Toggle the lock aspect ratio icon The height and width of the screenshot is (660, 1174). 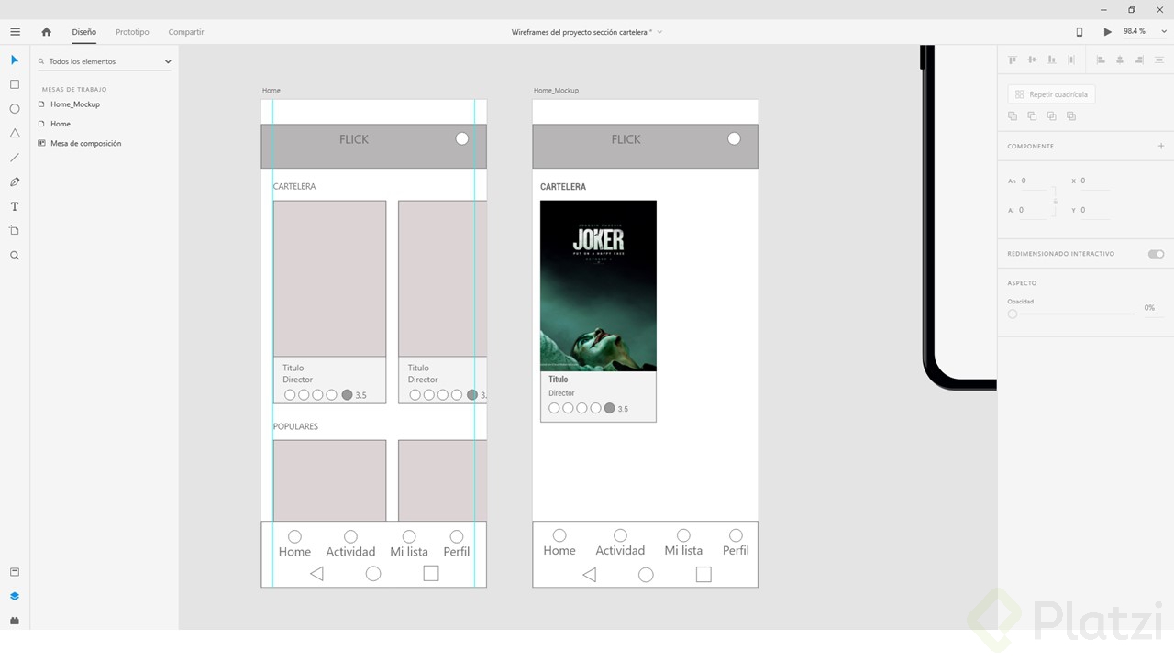point(1056,201)
